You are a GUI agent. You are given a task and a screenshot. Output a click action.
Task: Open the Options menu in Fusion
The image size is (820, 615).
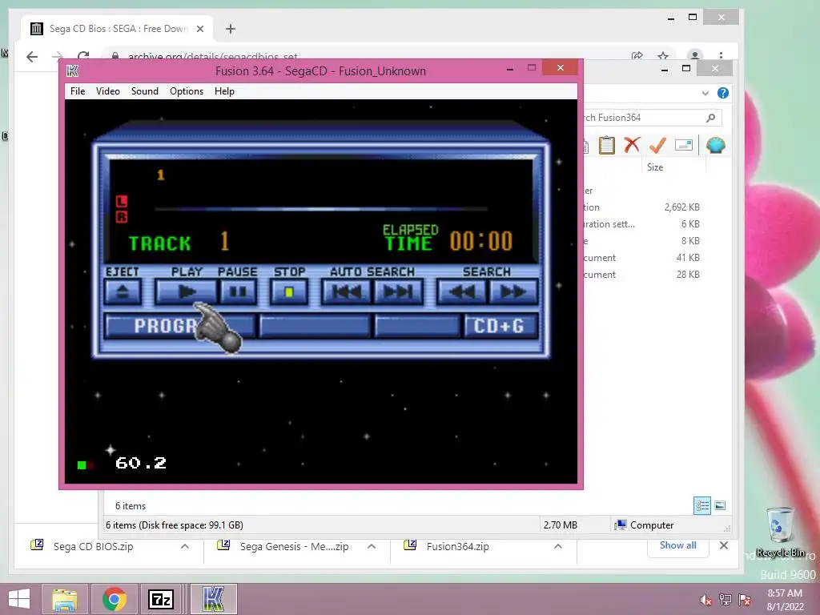pyautogui.click(x=186, y=91)
